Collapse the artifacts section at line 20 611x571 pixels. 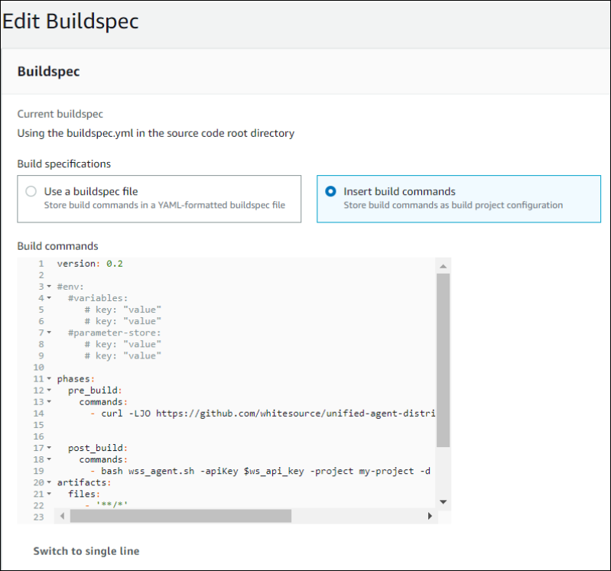49,483
